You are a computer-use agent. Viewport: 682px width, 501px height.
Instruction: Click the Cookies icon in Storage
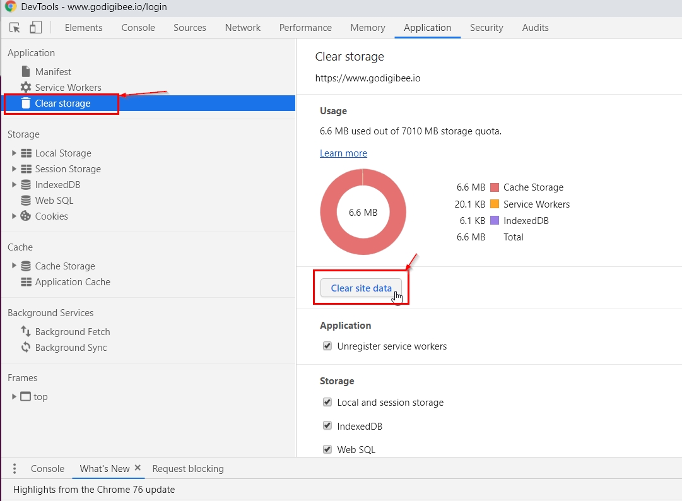(x=26, y=216)
